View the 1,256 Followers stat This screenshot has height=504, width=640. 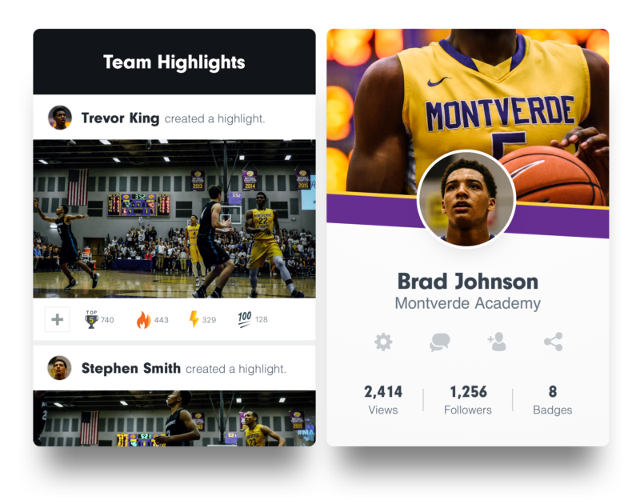tap(468, 400)
